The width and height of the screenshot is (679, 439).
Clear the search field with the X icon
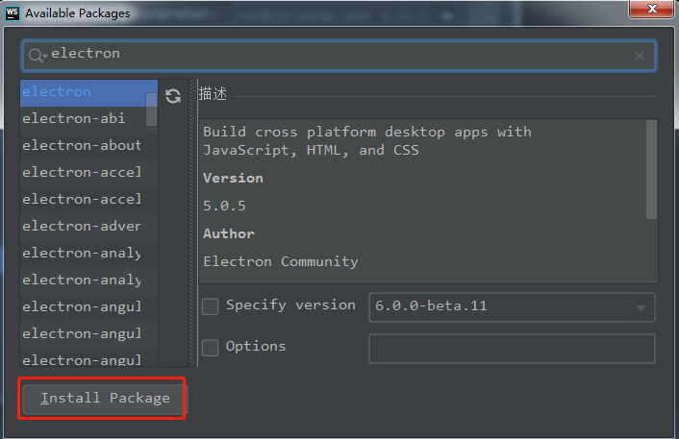click(x=640, y=56)
